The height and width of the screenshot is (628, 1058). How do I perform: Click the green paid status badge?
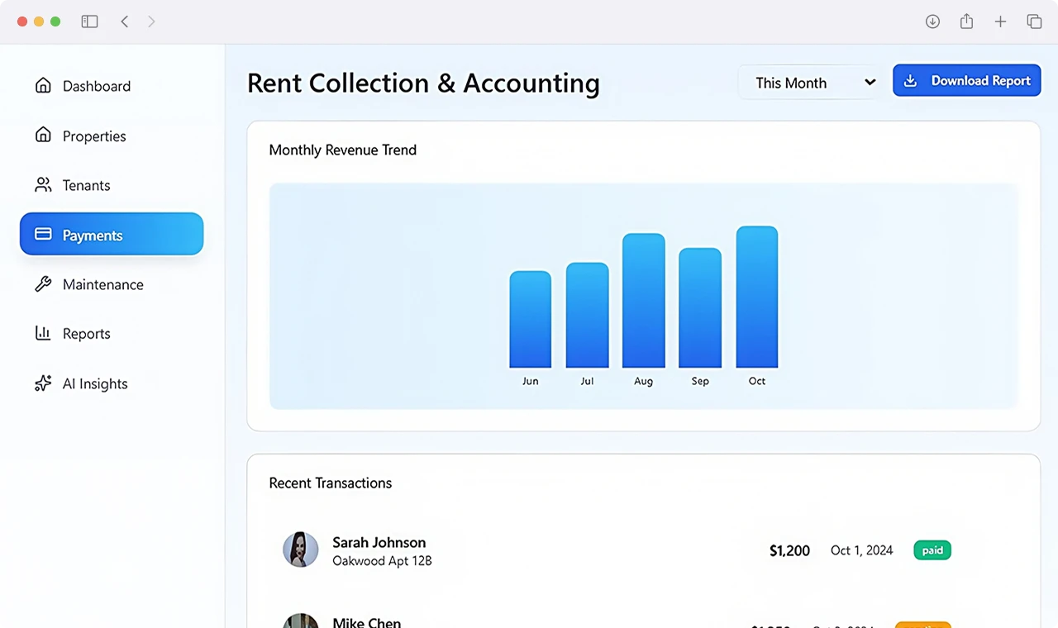pos(932,550)
